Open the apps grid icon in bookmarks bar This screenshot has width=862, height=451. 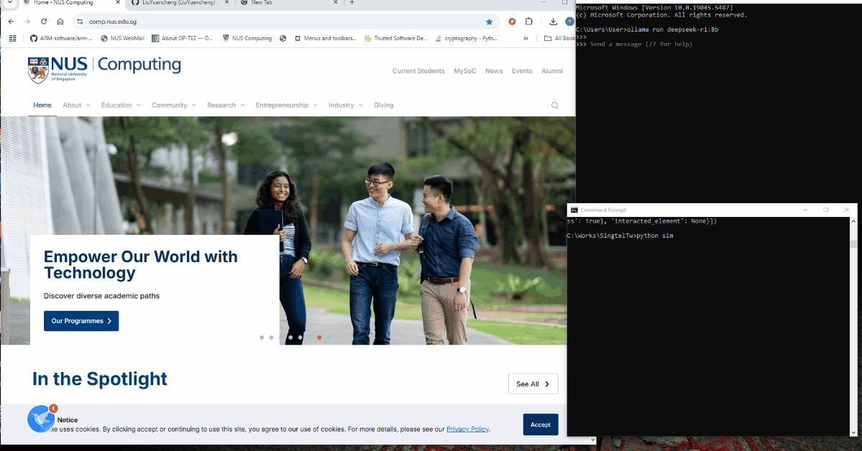click(x=13, y=39)
